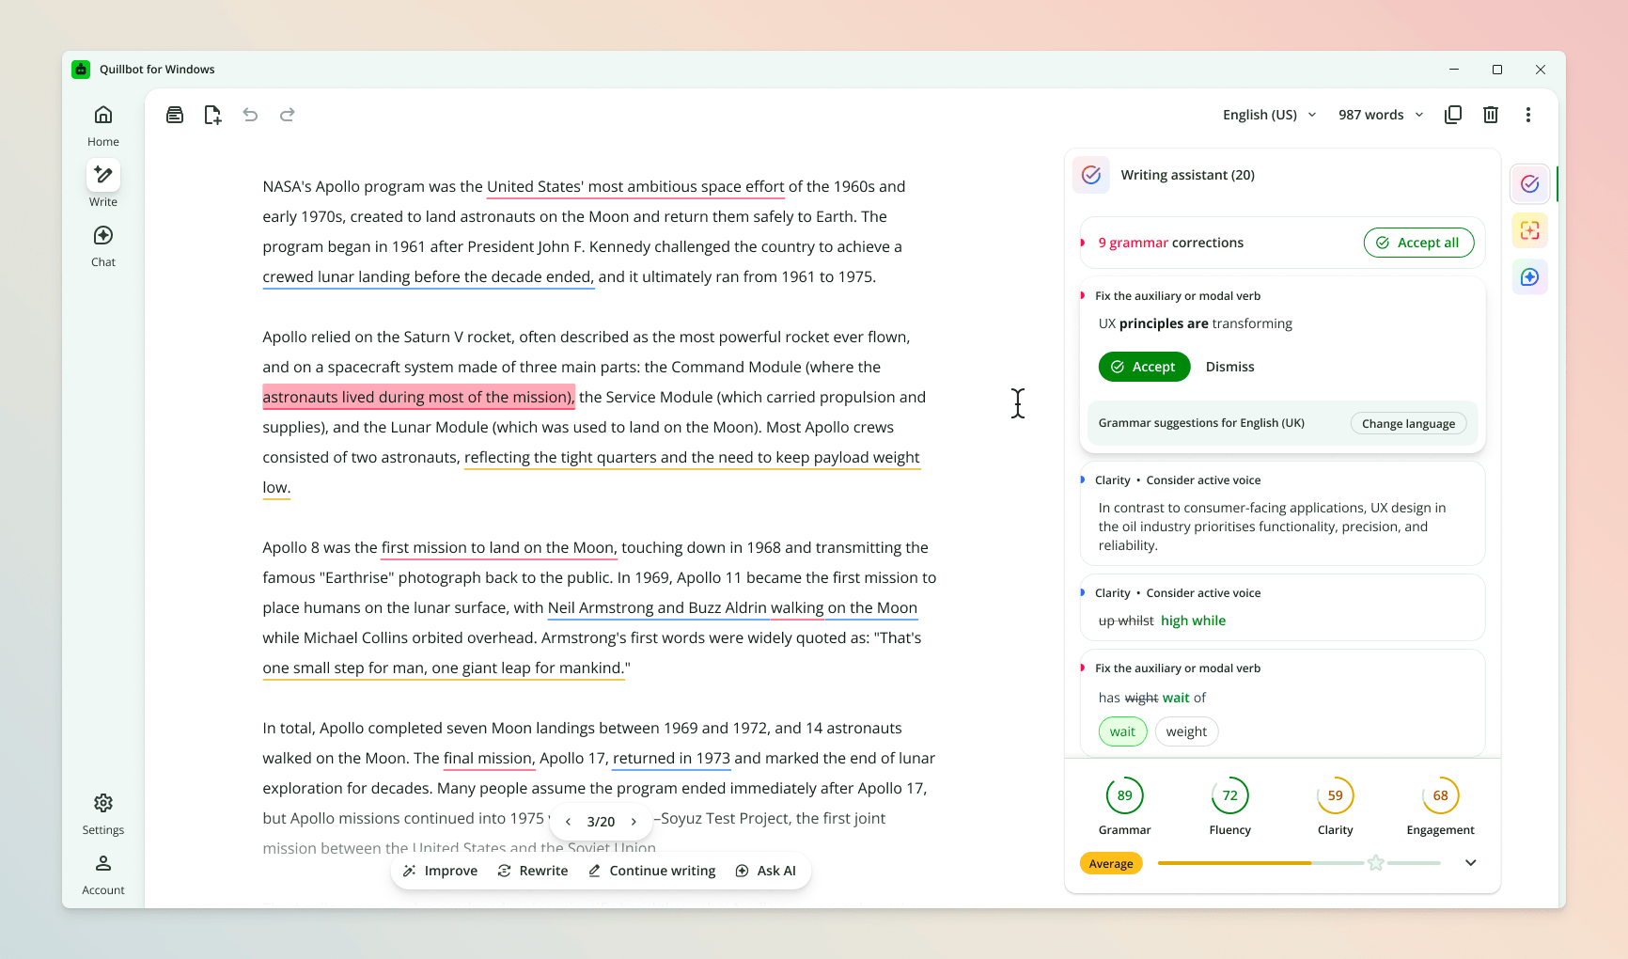Expand the 987 words count dropdown
Image resolution: width=1628 pixels, height=959 pixels.
(x=1381, y=115)
